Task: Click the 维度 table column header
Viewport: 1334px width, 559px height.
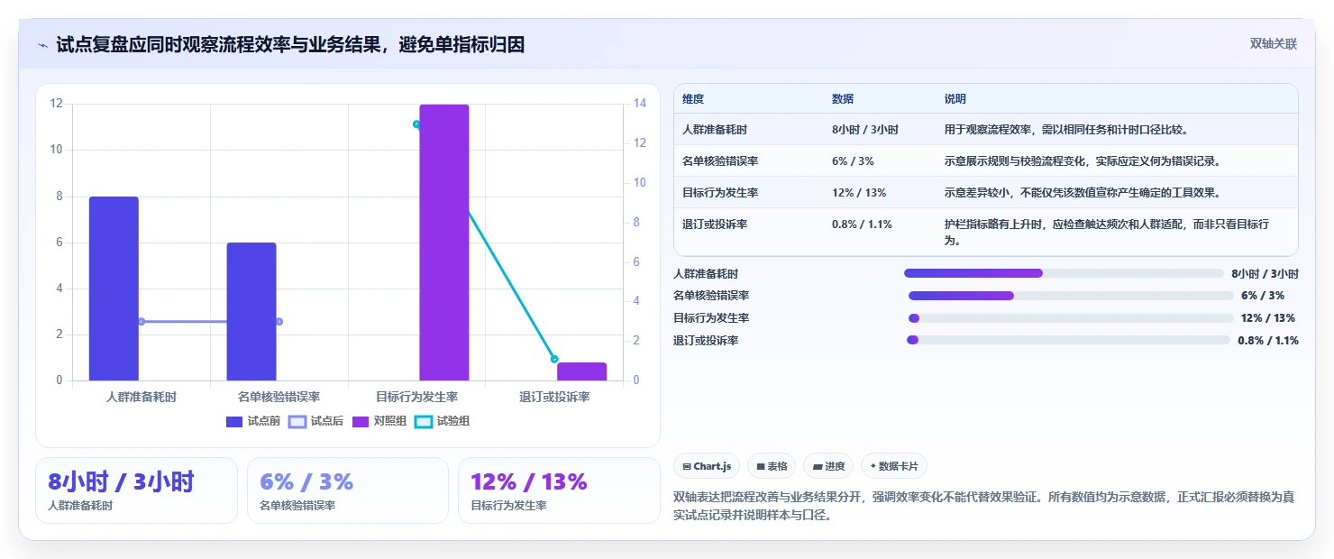Action: point(693,99)
